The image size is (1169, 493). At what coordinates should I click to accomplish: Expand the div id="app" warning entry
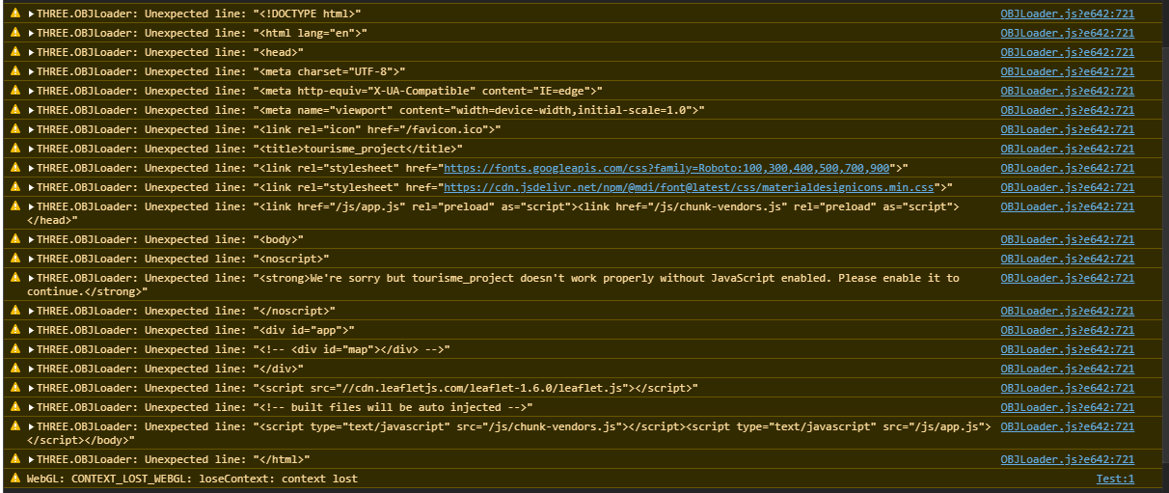(31, 330)
